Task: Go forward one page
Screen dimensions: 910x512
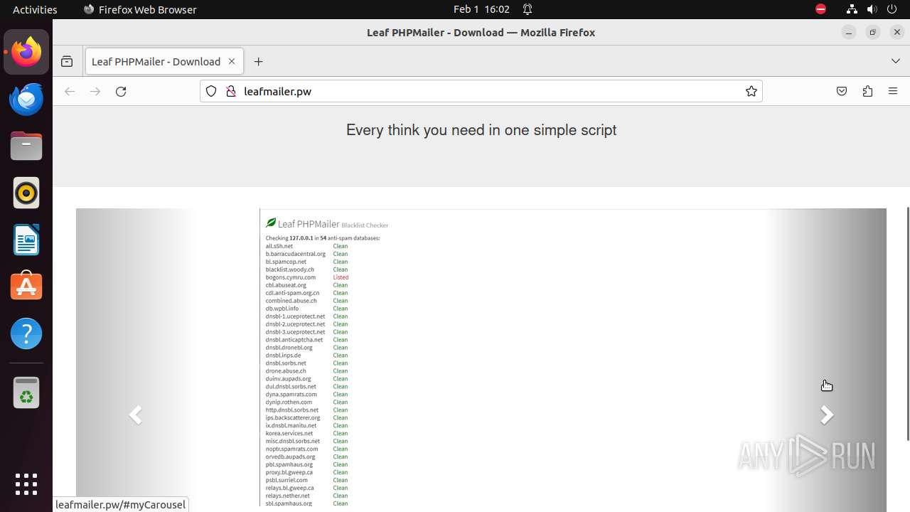Action: (95, 91)
